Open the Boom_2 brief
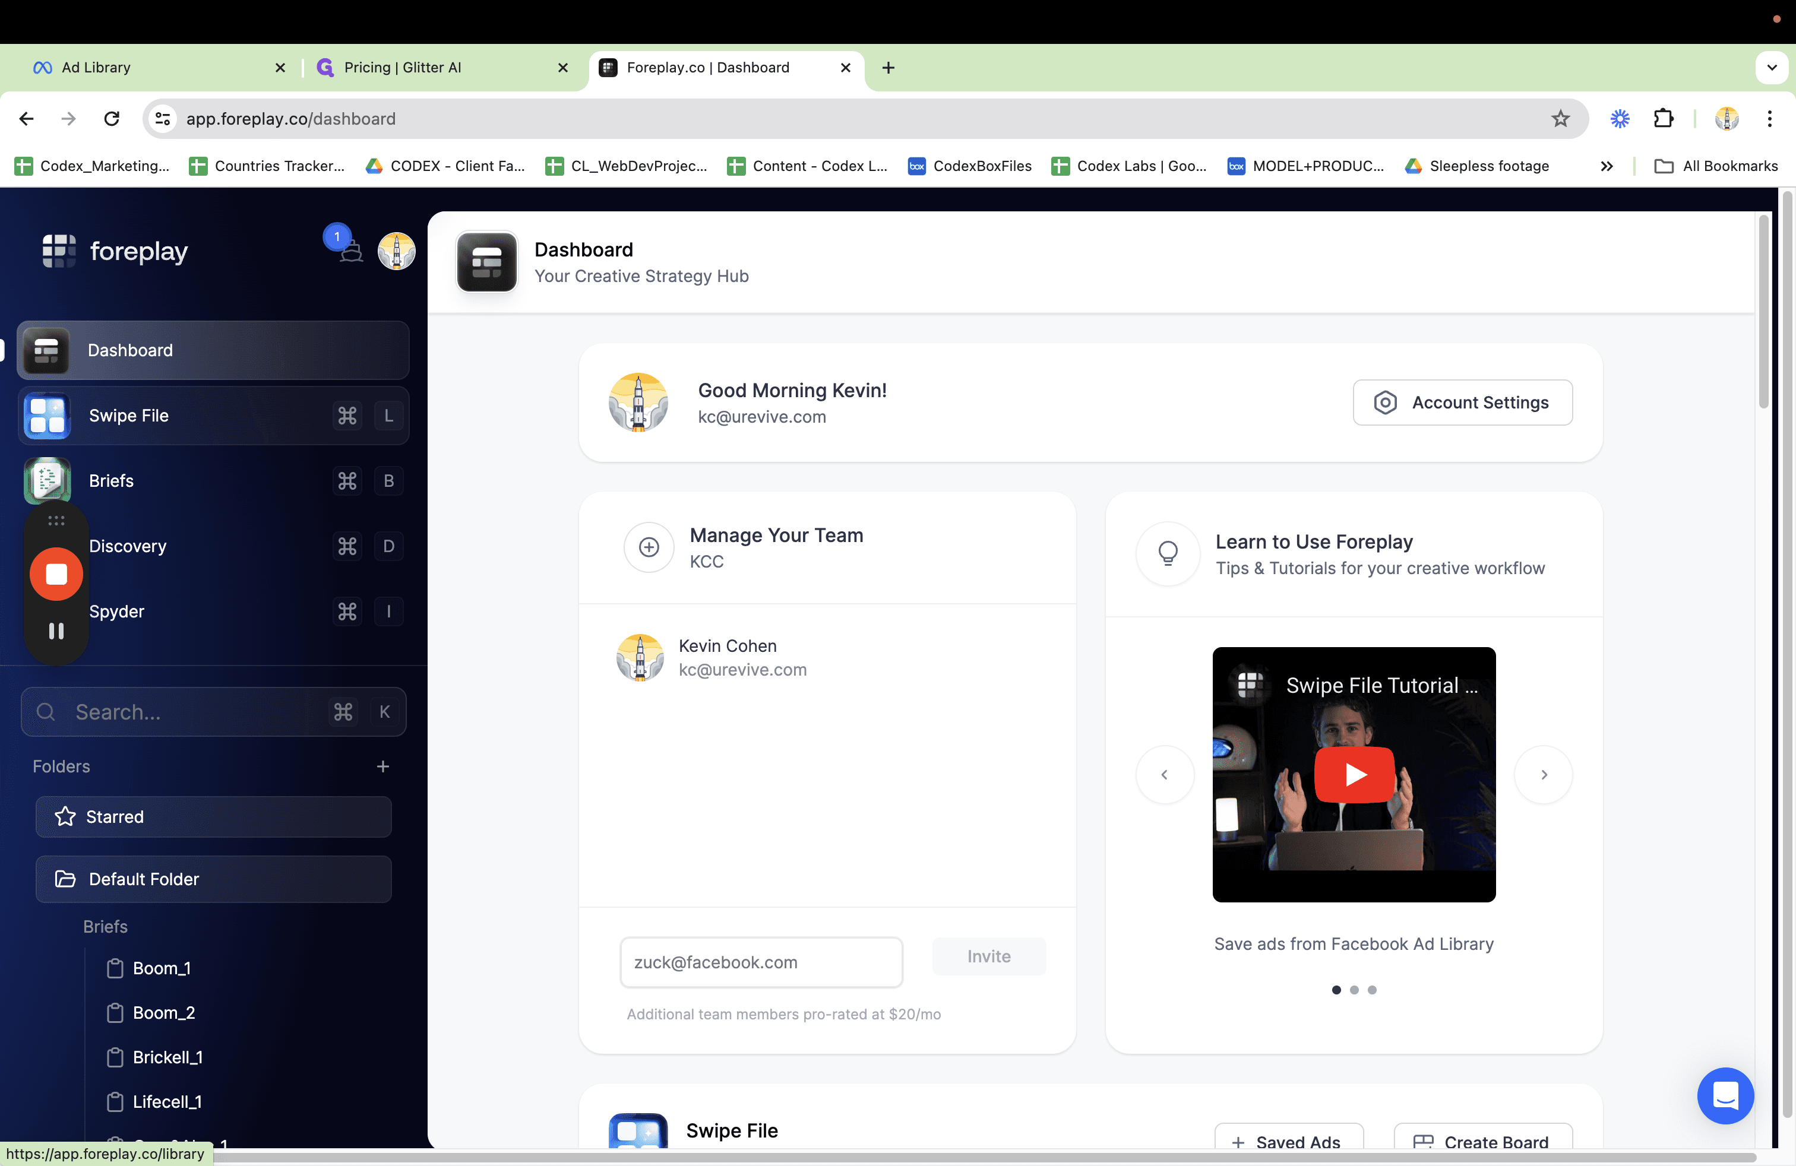This screenshot has width=1796, height=1166. coord(151,1013)
